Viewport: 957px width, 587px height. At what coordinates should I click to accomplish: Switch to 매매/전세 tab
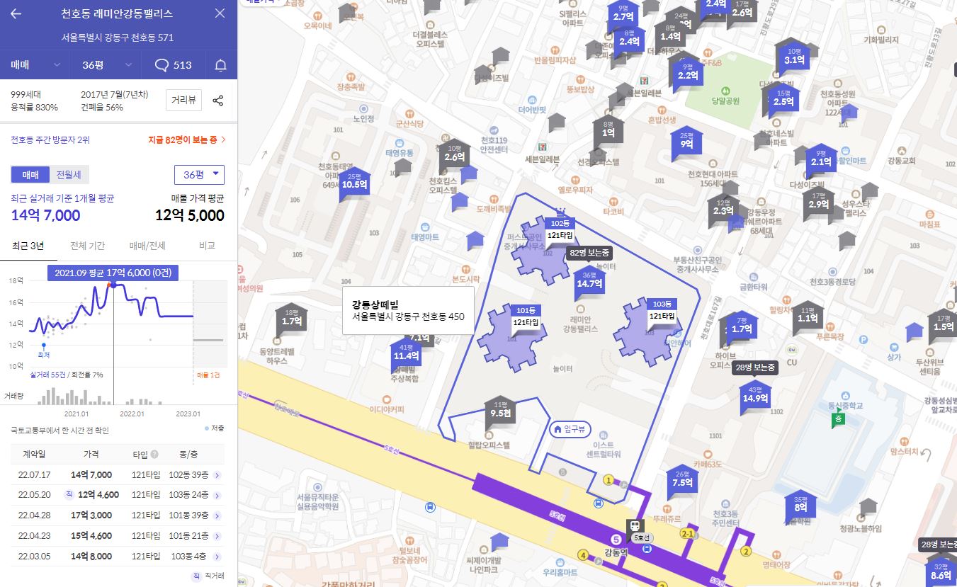tap(147, 246)
